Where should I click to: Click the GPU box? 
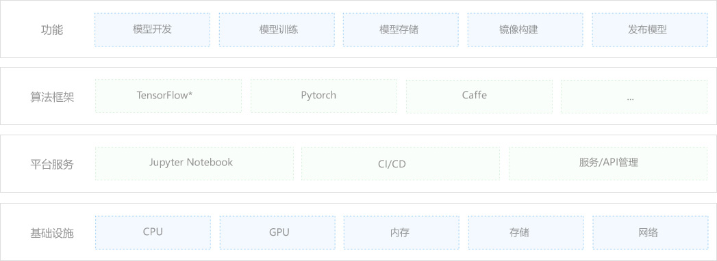tap(277, 233)
